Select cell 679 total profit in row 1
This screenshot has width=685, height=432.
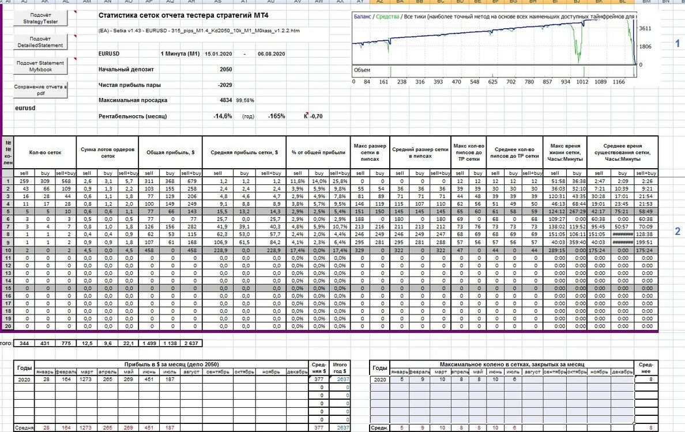191,181
